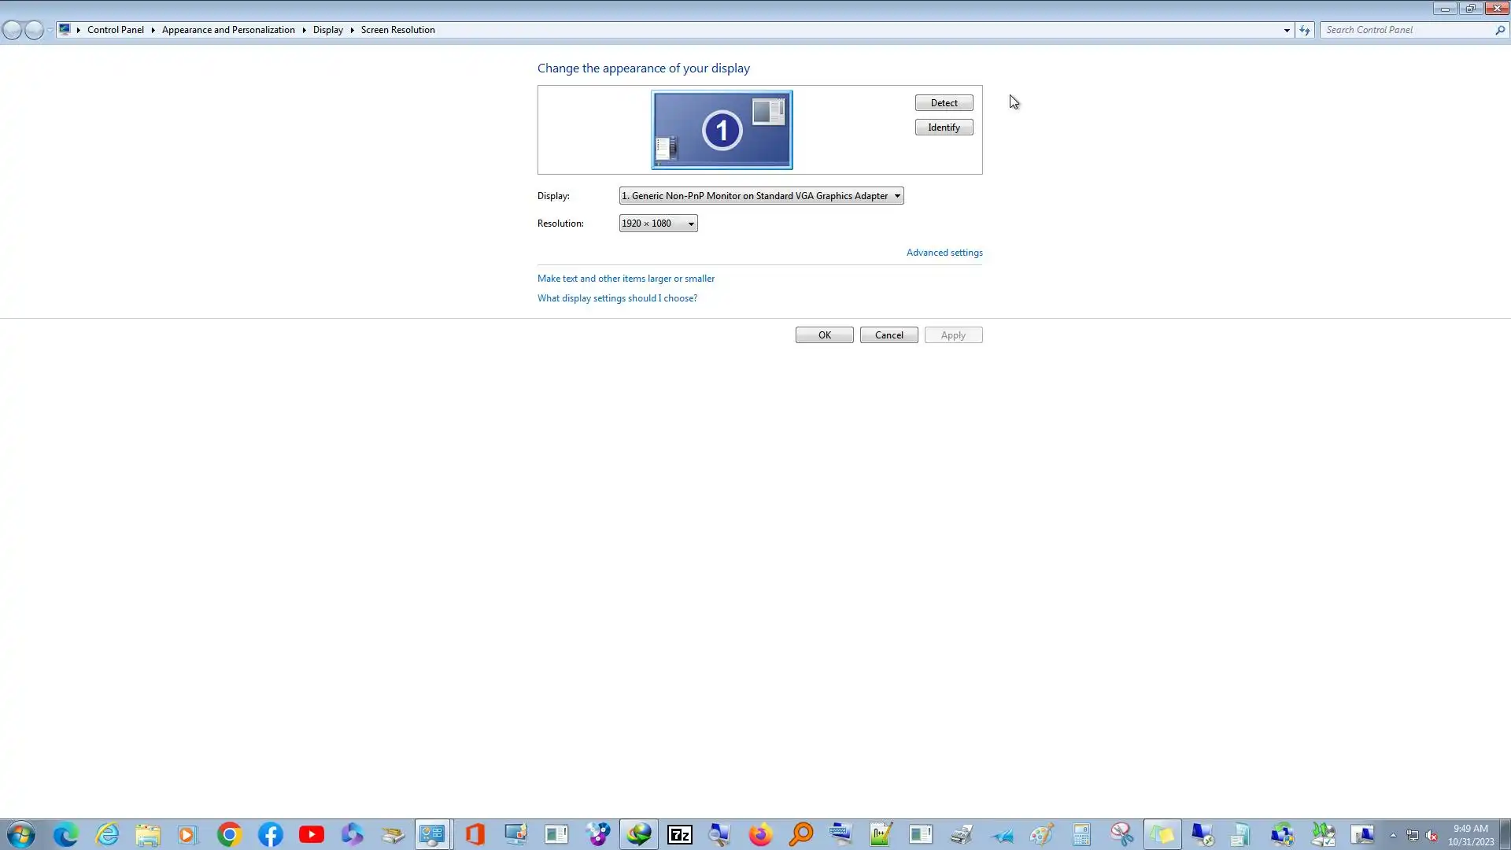
Task: Open Calculator from the taskbar
Action: 1081,834
